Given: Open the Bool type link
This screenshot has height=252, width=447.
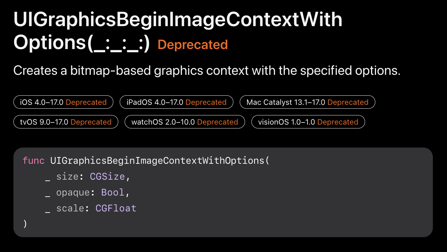Looking at the screenshot, I should pos(113,192).
